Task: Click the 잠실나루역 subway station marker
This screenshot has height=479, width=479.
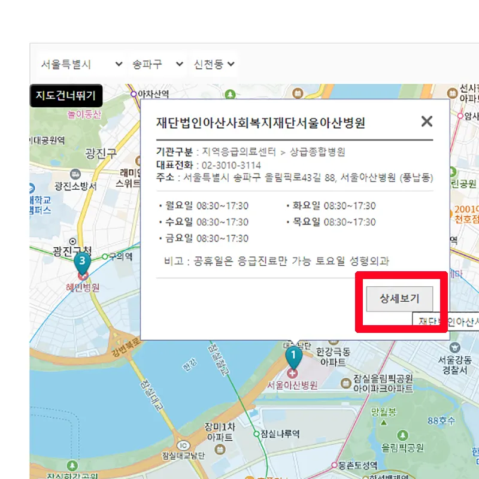Action: pyautogui.click(x=257, y=433)
